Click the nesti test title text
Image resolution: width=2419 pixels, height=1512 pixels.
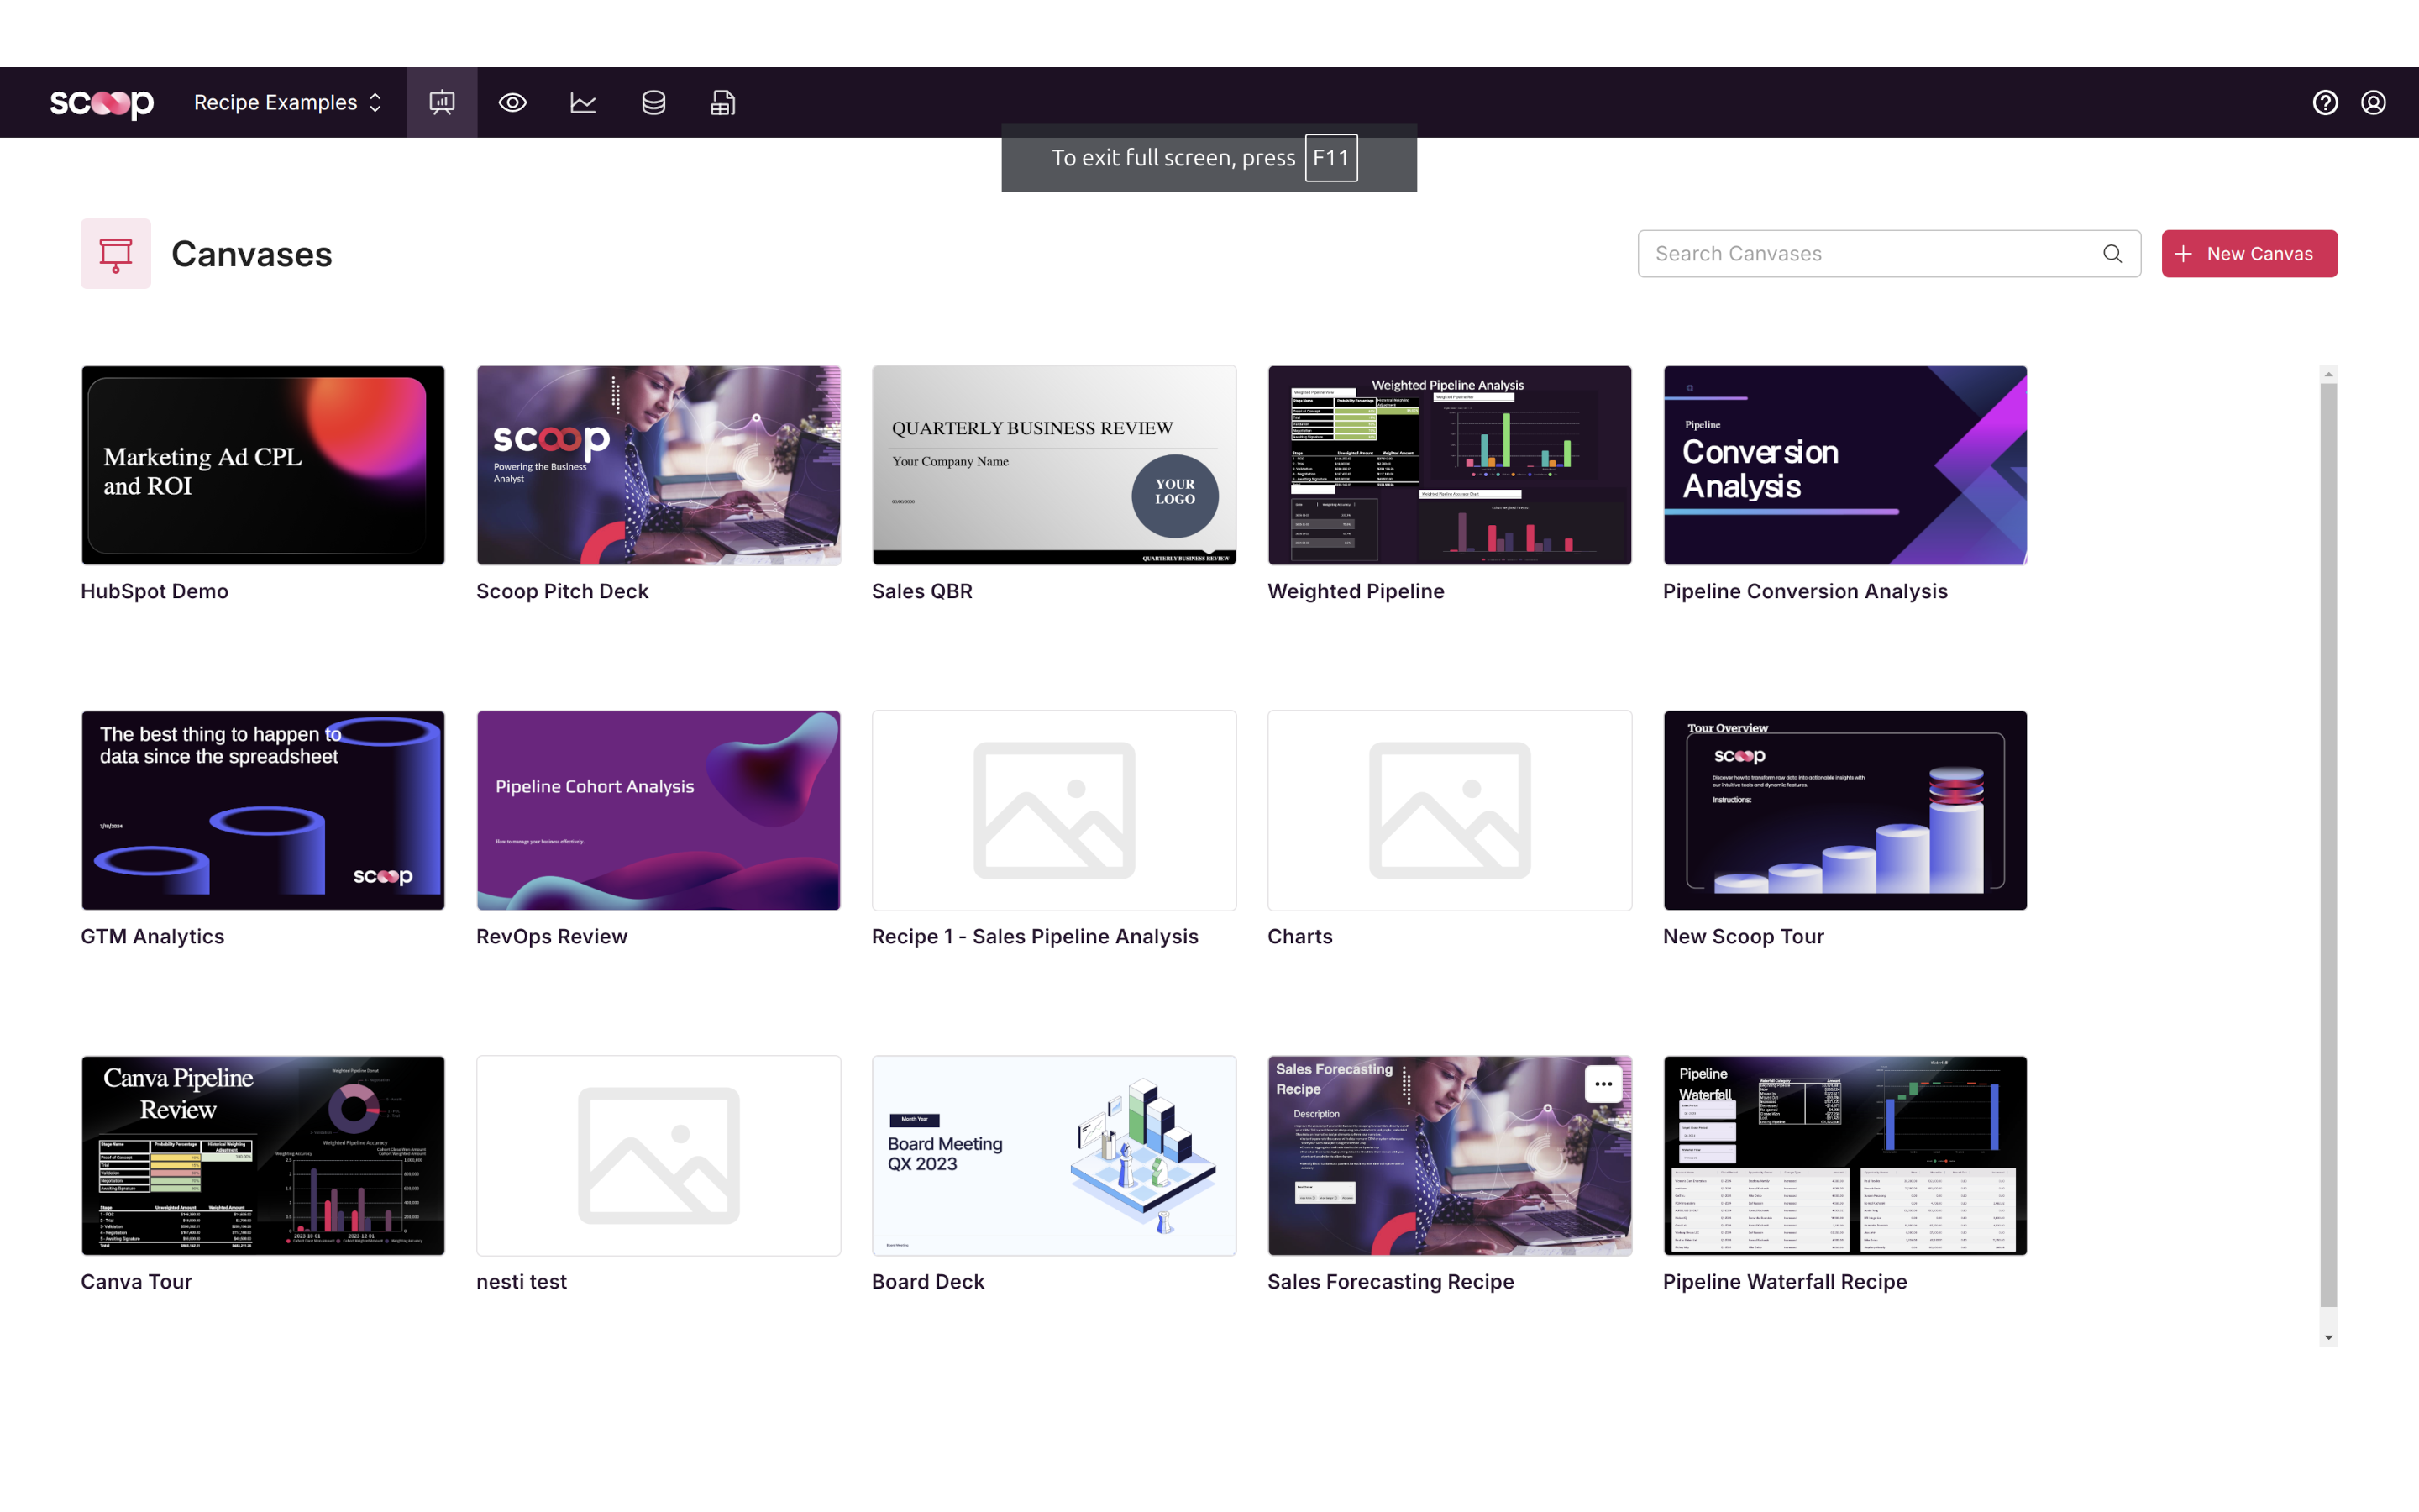[x=522, y=1281]
